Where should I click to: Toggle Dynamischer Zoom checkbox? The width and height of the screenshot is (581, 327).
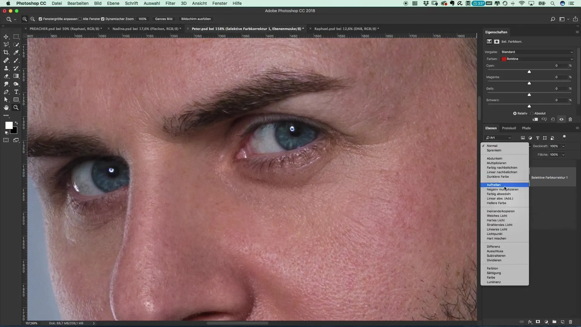[x=103, y=19]
